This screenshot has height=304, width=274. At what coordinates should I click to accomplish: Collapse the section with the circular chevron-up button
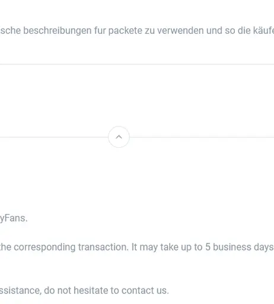(119, 137)
